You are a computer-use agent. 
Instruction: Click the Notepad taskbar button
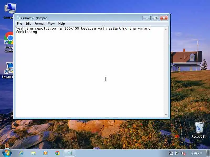pyautogui.click(x=70, y=153)
